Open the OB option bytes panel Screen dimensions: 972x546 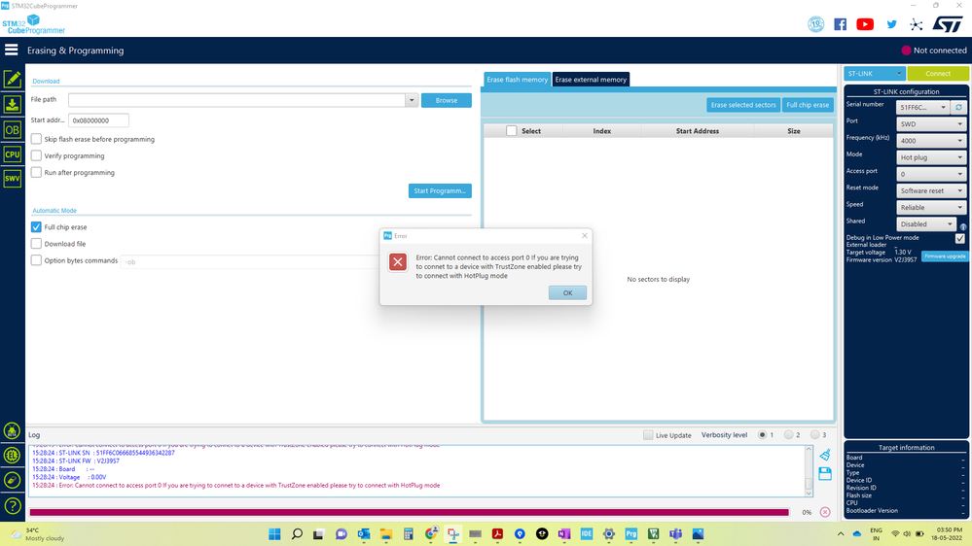coord(13,130)
